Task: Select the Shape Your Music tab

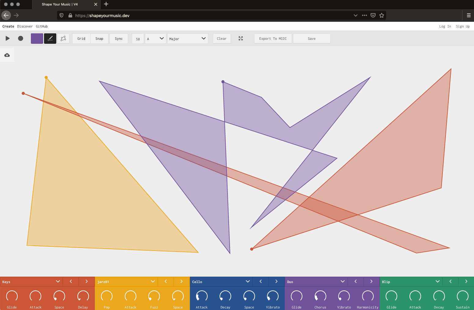Action: (x=66, y=4)
